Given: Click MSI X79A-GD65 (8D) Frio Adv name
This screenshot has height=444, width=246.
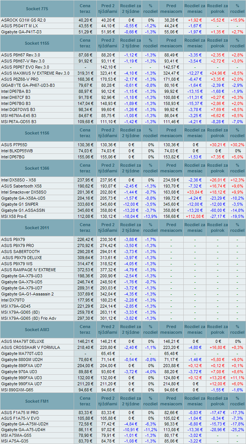Looking at the screenshot, I should click(x=29, y=318).
